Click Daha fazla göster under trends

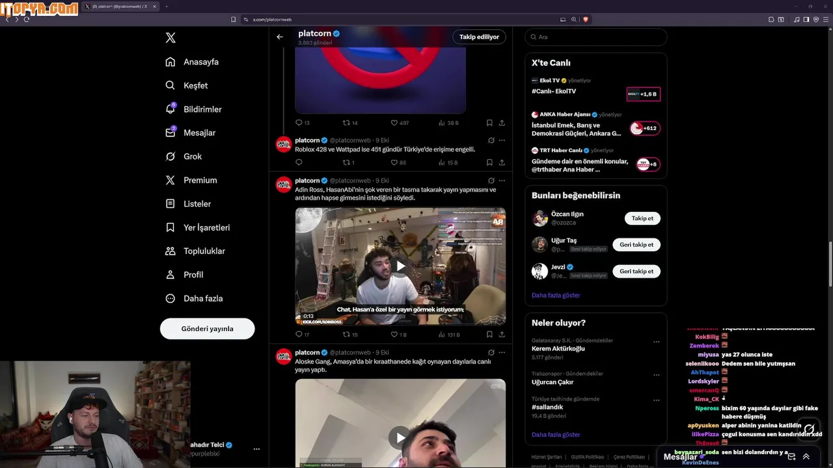tap(556, 434)
